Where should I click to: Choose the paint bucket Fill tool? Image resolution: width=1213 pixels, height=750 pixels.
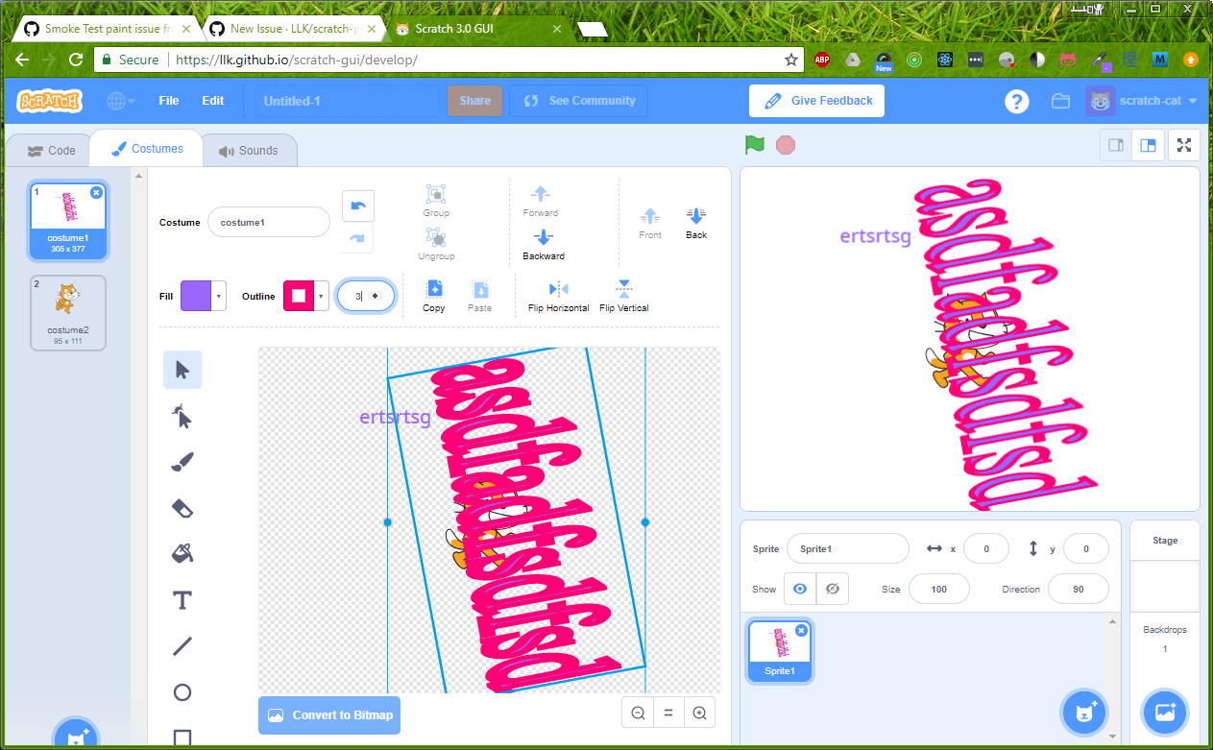(x=182, y=554)
